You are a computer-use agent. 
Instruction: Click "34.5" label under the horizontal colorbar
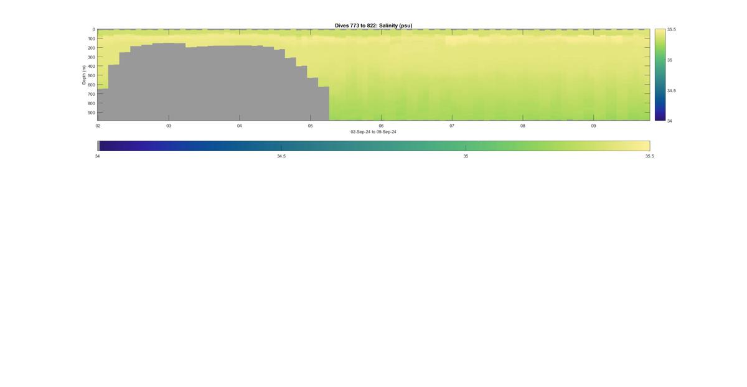281,156
